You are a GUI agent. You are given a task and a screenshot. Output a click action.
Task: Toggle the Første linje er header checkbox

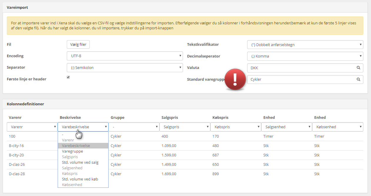point(68,77)
